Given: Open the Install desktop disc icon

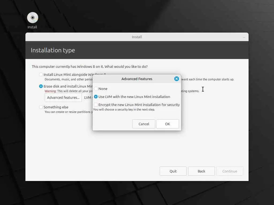Looking at the screenshot, I should point(32,18).
